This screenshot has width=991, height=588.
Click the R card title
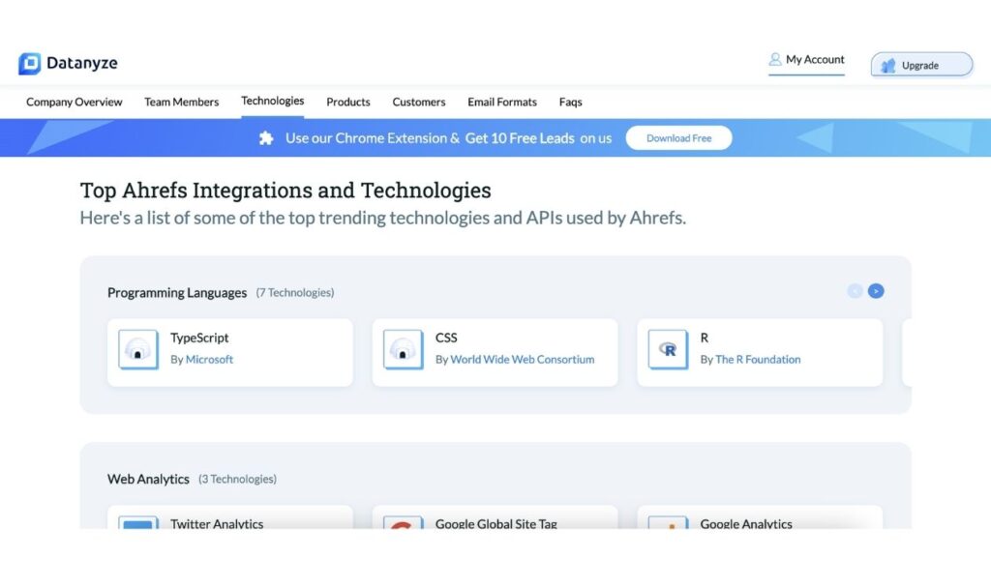coord(705,338)
